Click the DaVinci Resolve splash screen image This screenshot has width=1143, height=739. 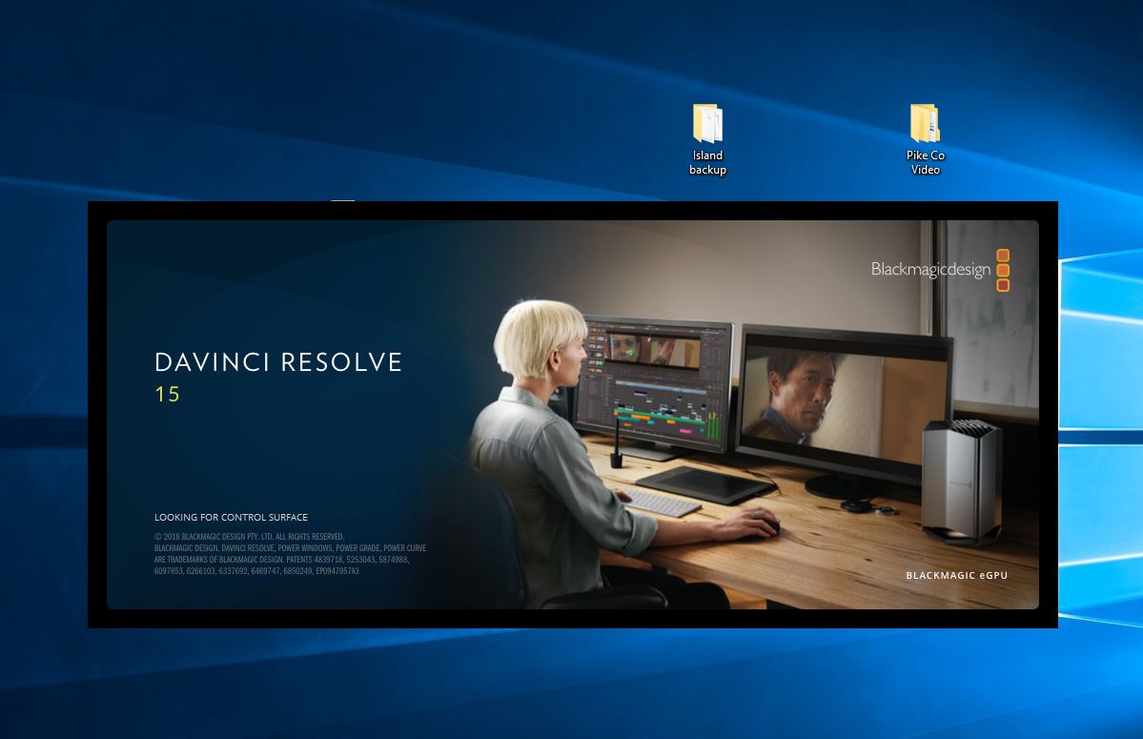tap(572, 415)
